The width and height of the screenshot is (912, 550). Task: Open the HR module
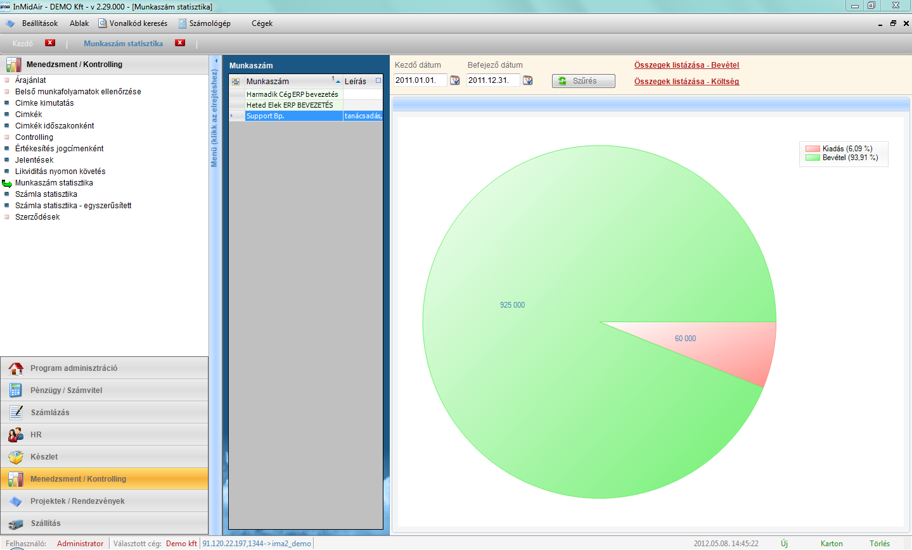point(105,435)
